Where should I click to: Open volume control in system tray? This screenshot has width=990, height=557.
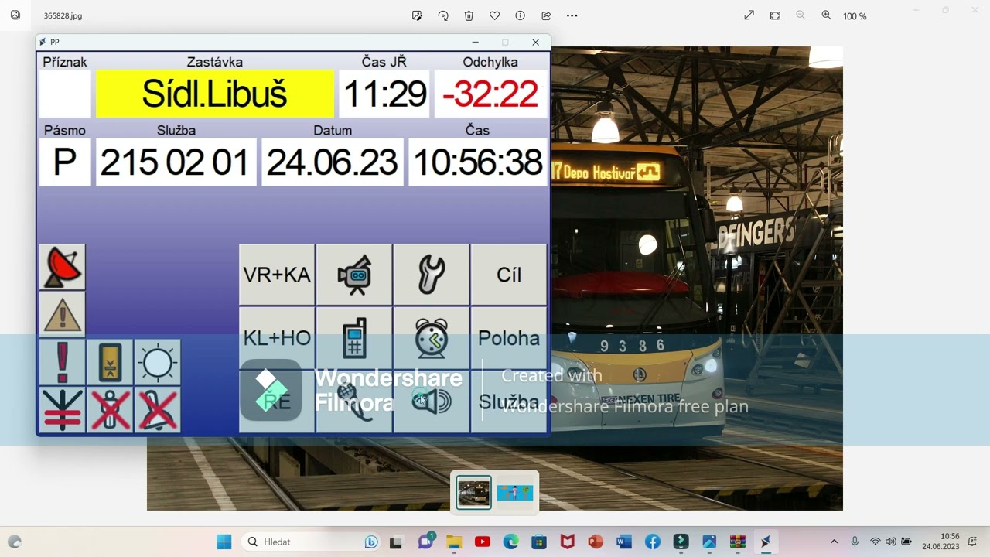[890, 542]
